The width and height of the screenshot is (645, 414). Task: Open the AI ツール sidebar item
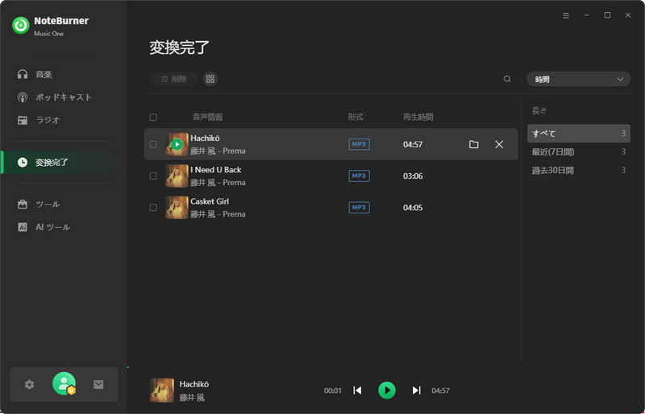click(x=52, y=227)
